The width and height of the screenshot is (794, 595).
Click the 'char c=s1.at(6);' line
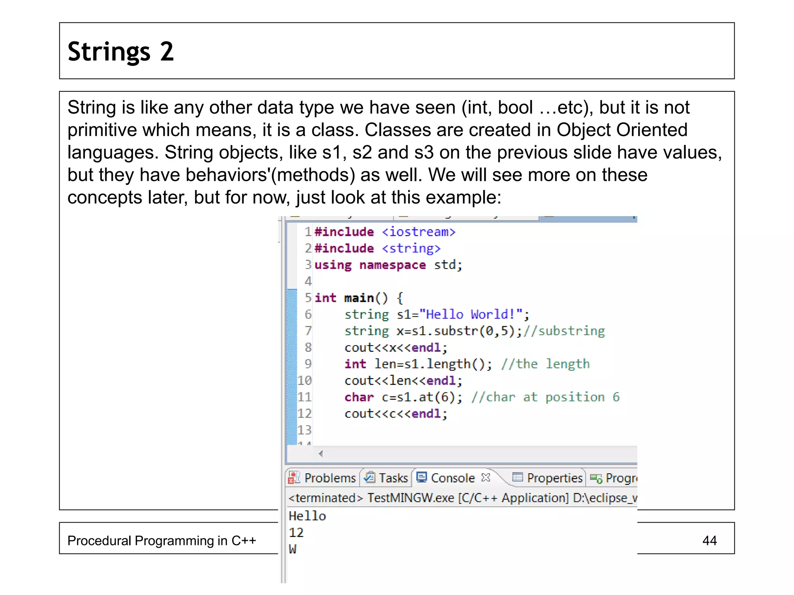click(x=403, y=397)
